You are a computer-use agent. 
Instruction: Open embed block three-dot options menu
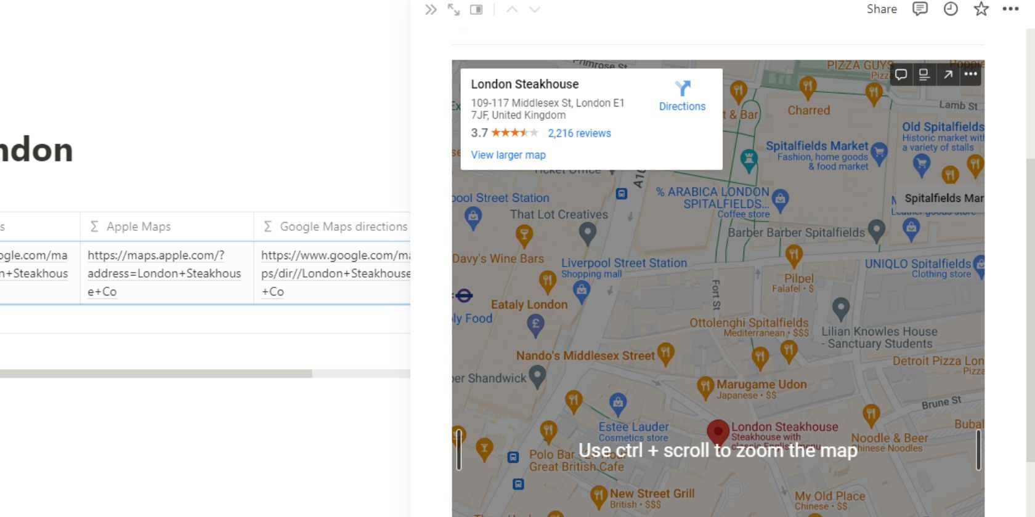[971, 74]
